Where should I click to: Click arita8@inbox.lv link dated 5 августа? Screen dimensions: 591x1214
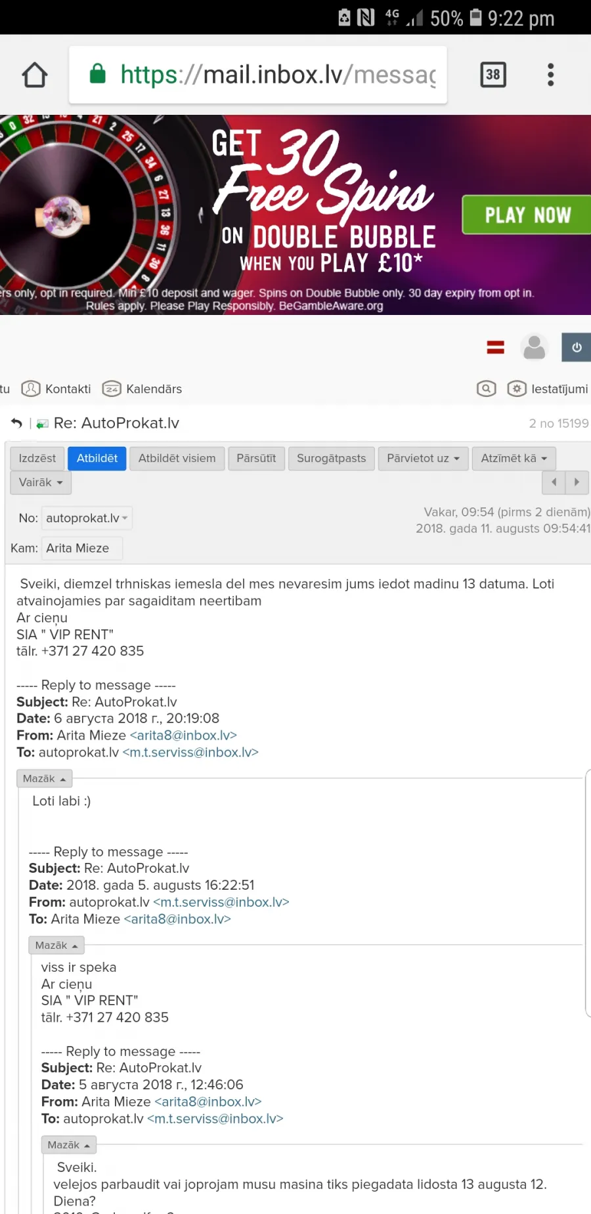(x=208, y=1102)
